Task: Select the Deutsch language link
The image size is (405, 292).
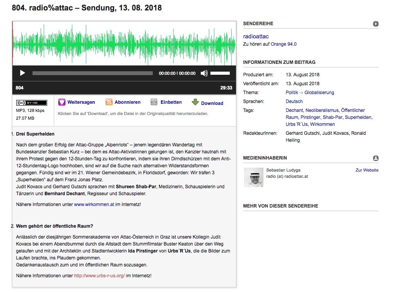Action: pos(294,101)
